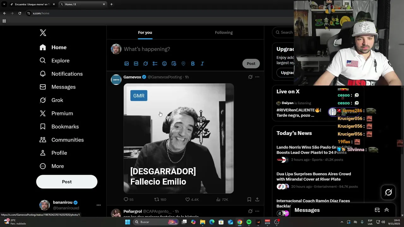Click the bananirou account avatar
This screenshot has width=404, height=227.
tap(45, 205)
